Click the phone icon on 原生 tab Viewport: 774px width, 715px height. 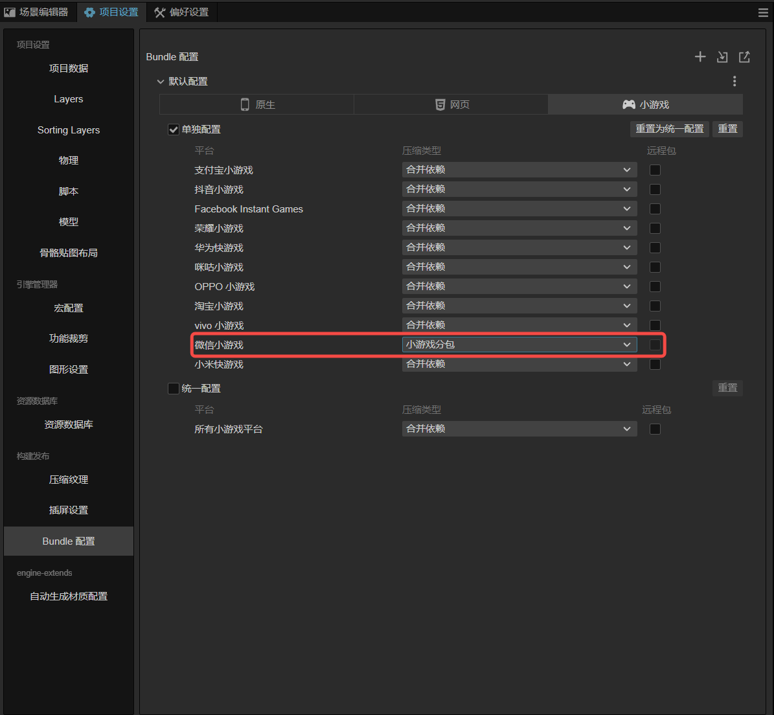(245, 105)
